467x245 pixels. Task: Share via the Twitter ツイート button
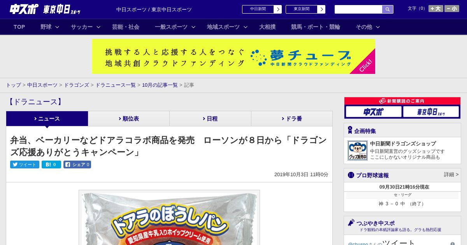pos(25,164)
